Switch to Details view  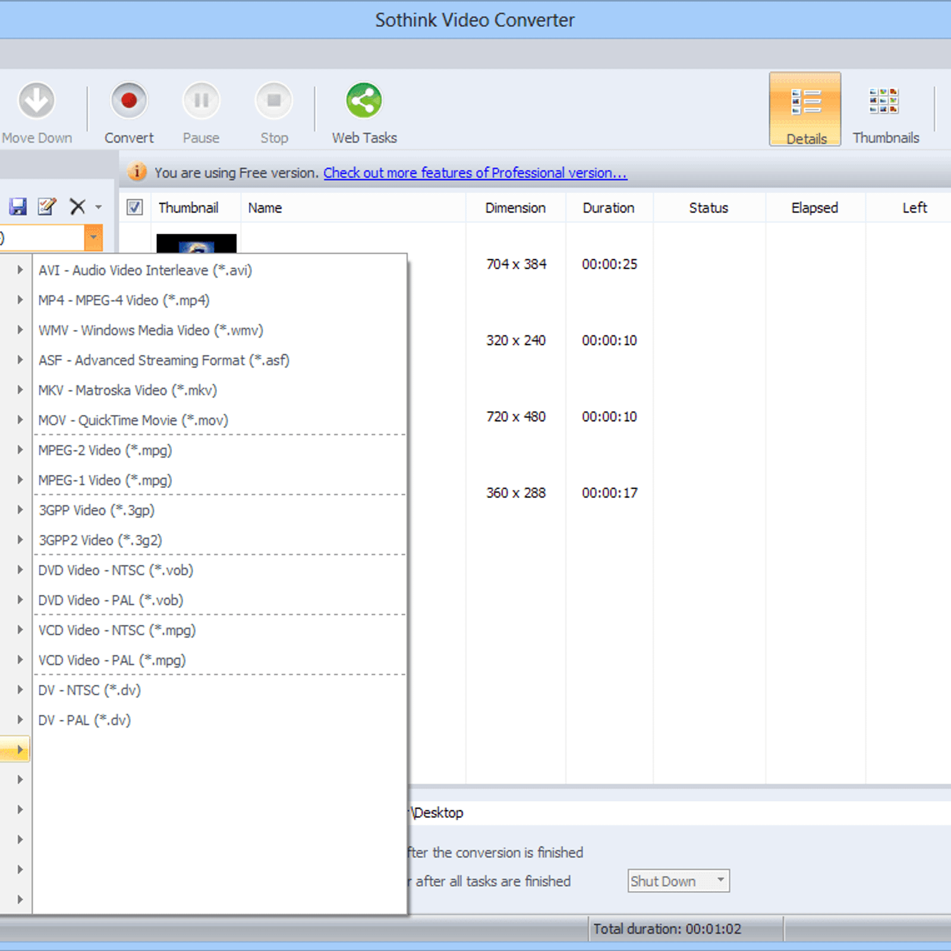[x=805, y=109]
